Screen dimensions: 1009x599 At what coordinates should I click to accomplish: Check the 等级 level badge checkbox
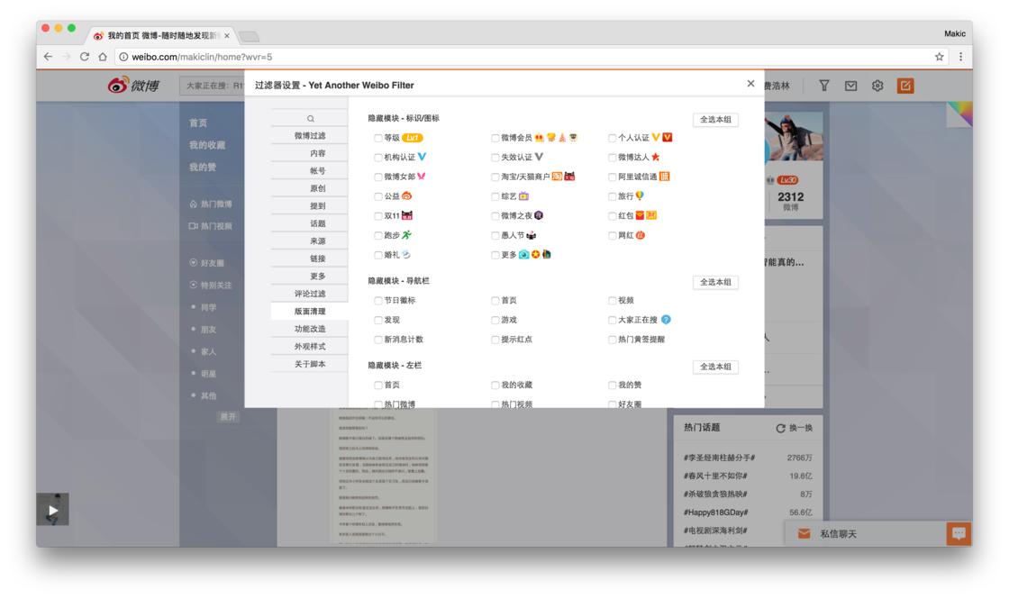coord(378,139)
